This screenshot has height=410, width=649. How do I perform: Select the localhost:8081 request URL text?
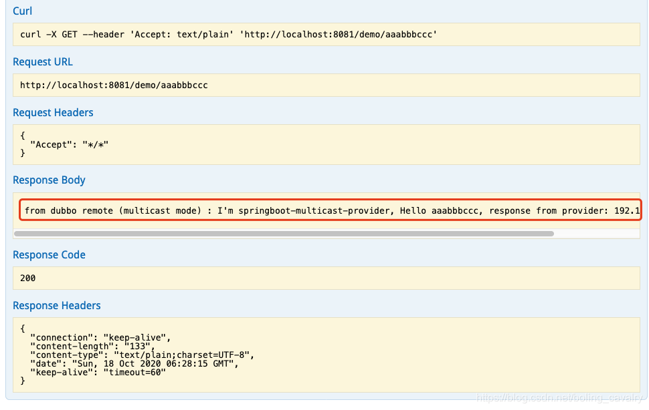pos(114,85)
